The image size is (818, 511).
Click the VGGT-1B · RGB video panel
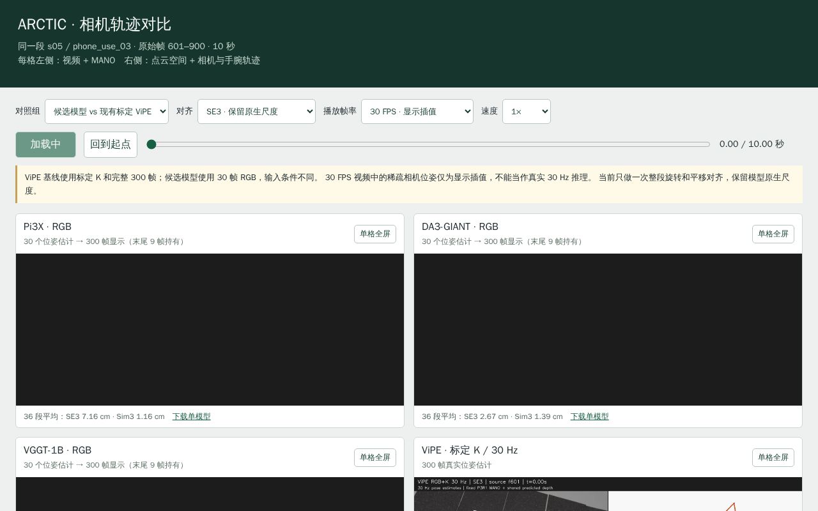(x=210, y=494)
